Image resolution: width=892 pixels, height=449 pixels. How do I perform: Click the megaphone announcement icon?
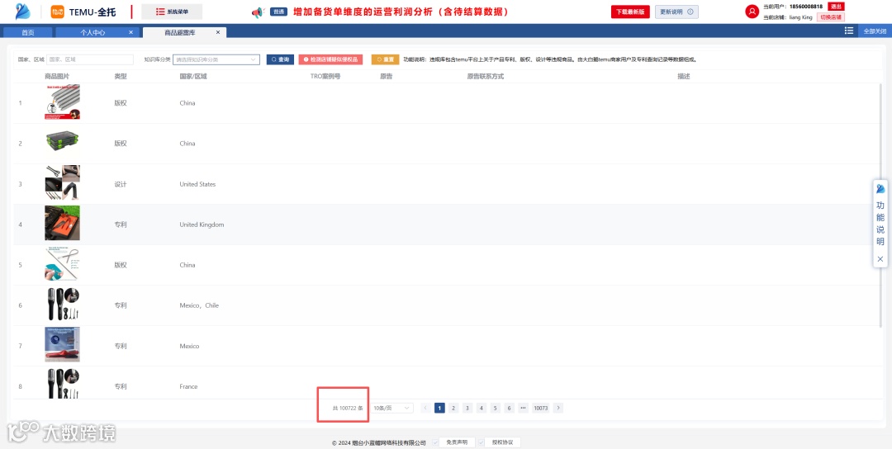(x=258, y=12)
